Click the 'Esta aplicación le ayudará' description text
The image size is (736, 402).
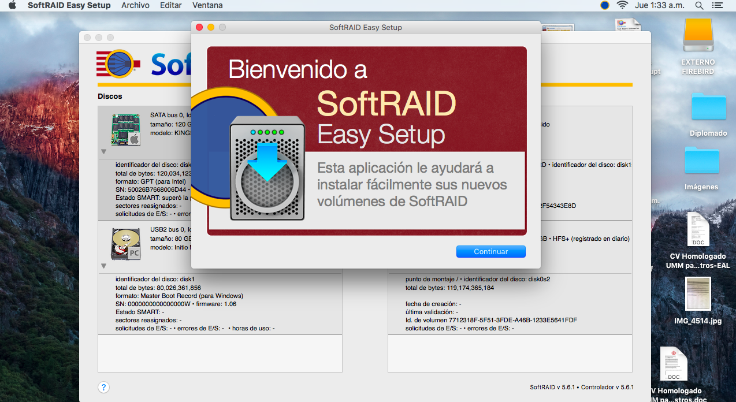(x=412, y=184)
